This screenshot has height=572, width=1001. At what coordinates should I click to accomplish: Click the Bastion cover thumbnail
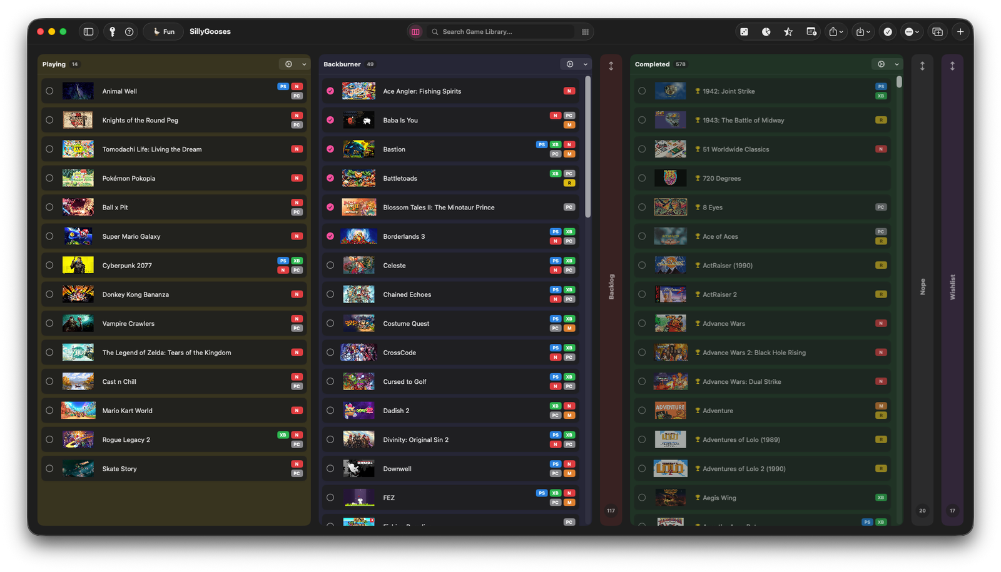[358, 149]
